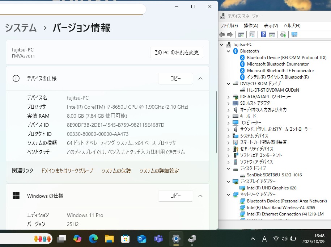Image resolution: width=331 pixels, height=247 pixels.
Task: Click the Properties toolbar icon in Device Manager
Action: point(252,35)
